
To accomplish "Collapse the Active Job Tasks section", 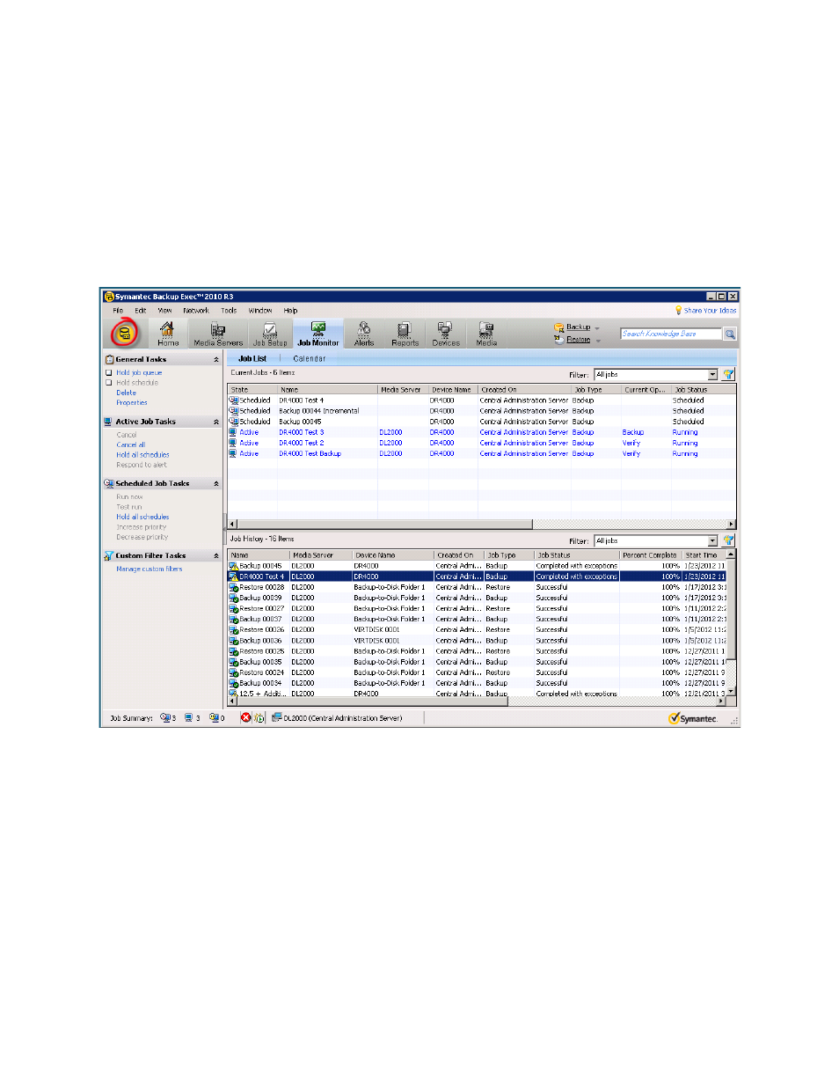I will [216, 422].
